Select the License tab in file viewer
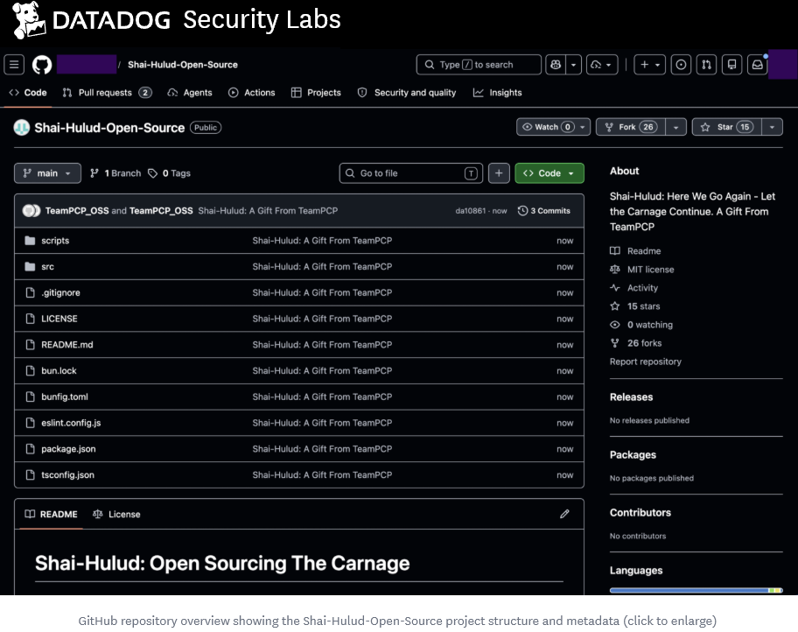The image size is (798, 632). click(116, 514)
